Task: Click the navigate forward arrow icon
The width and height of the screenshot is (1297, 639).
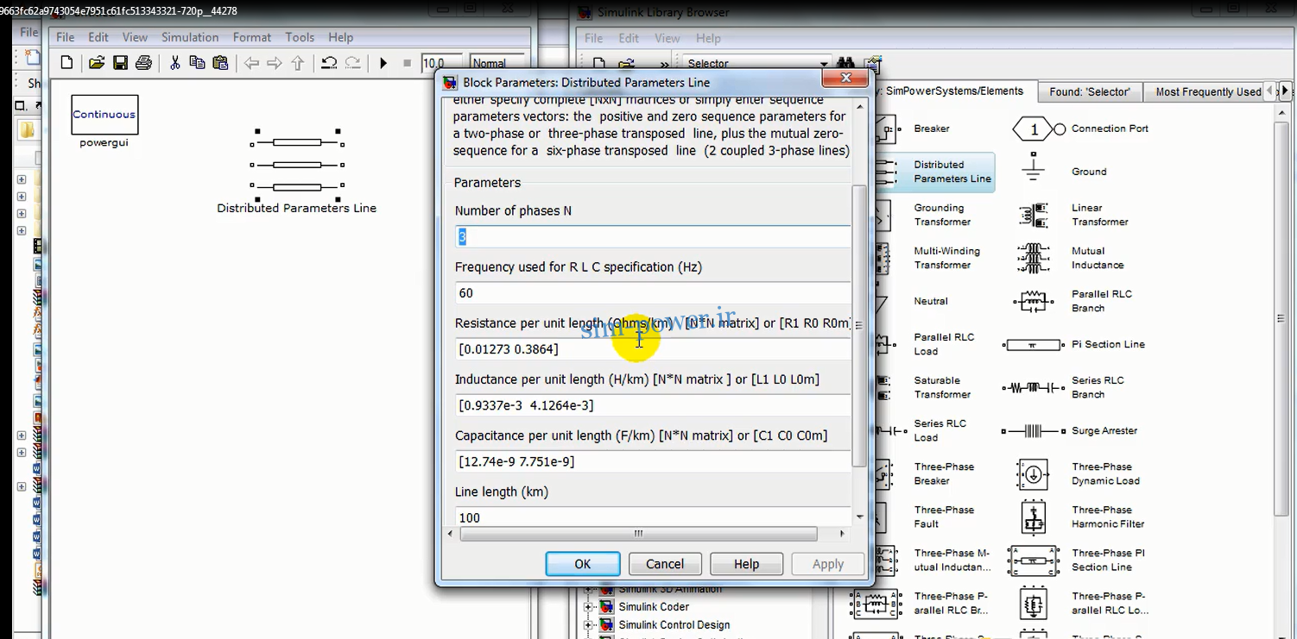Action: [x=275, y=63]
